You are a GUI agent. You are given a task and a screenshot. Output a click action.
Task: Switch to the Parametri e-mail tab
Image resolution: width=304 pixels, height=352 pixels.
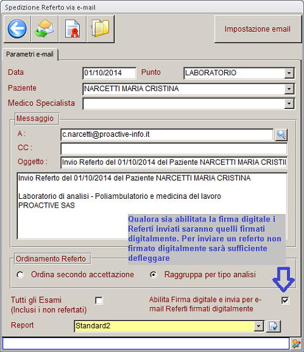click(30, 54)
